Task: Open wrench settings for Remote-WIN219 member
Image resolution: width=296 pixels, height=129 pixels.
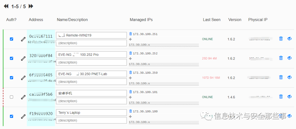Action: pyautogui.click(x=23, y=39)
